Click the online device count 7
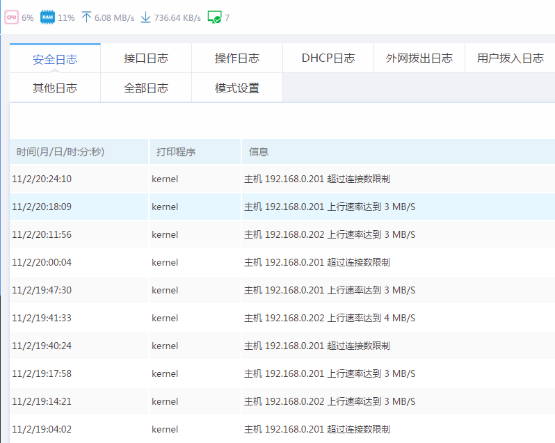 pyautogui.click(x=227, y=17)
